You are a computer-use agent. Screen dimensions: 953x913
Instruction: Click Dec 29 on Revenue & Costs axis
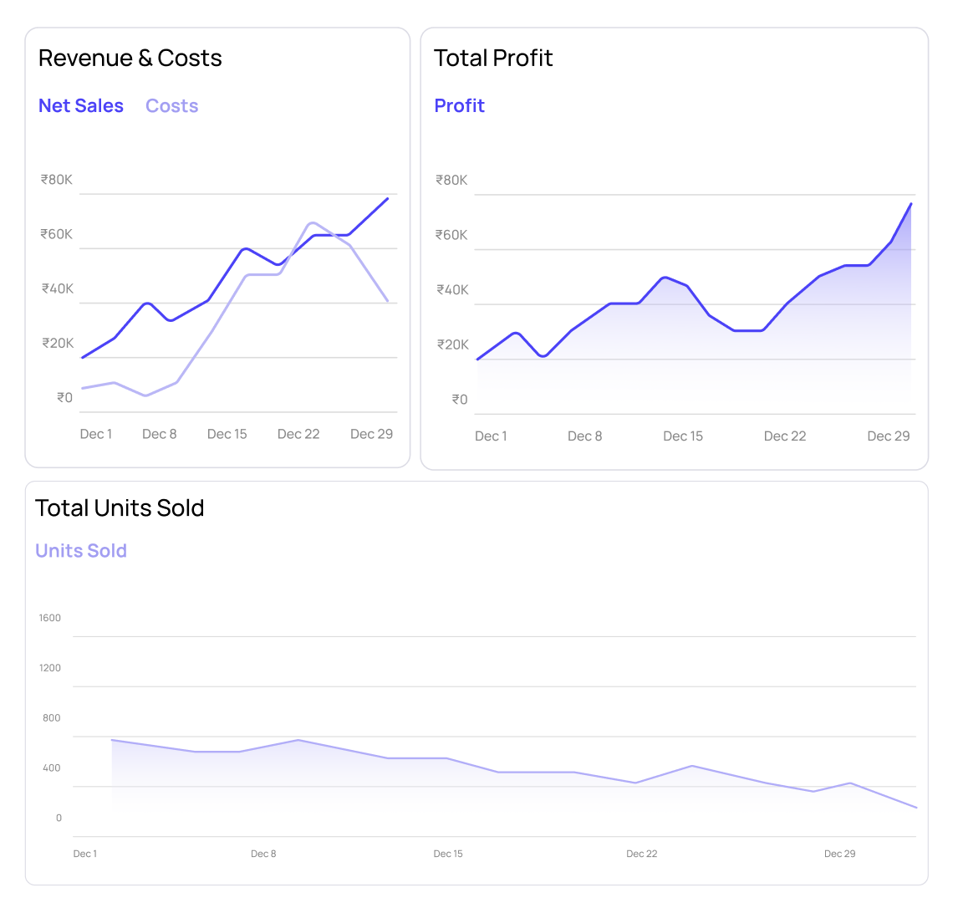371,434
